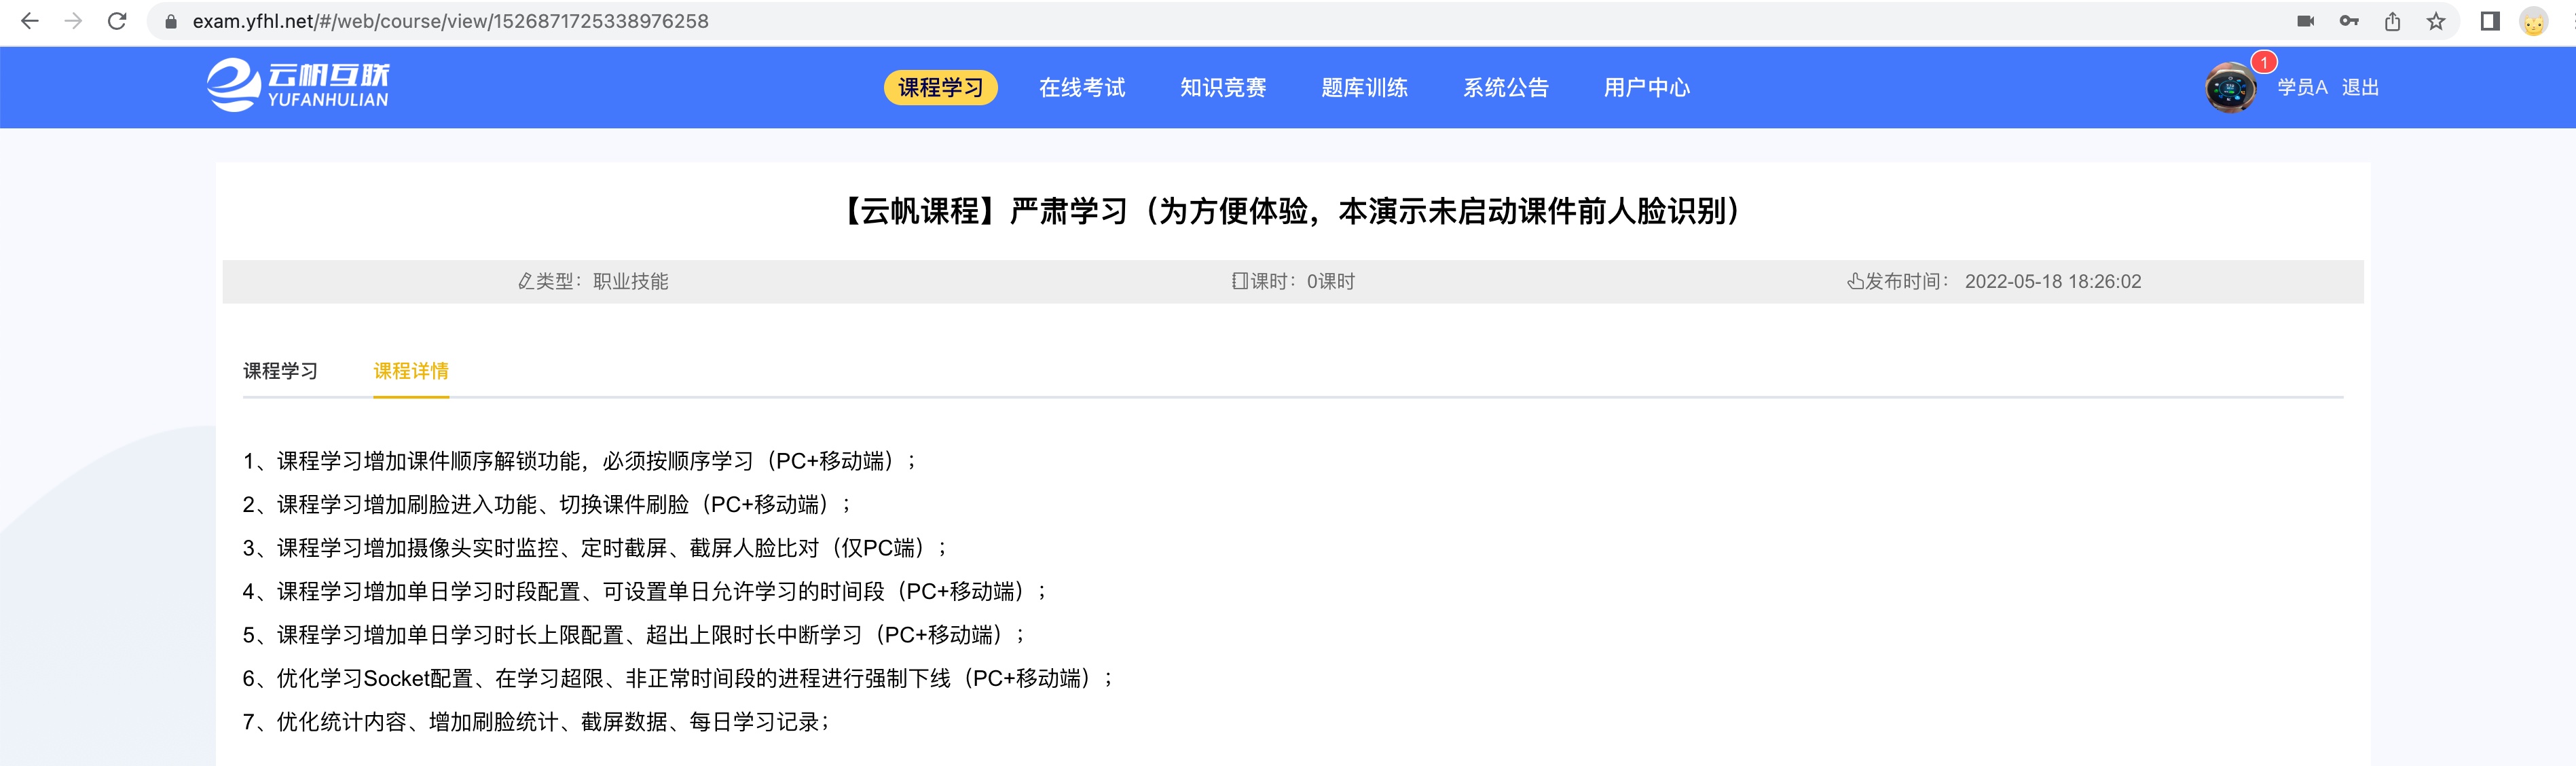Click the camera icon in address bar
Viewport: 2576px width, 766px height.
click(2306, 21)
